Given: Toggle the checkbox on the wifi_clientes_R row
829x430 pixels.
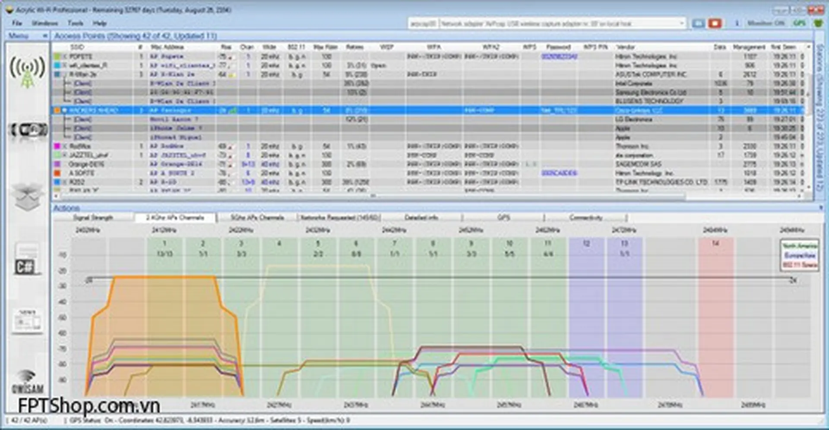Looking at the screenshot, I should pyautogui.click(x=65, y=66).
